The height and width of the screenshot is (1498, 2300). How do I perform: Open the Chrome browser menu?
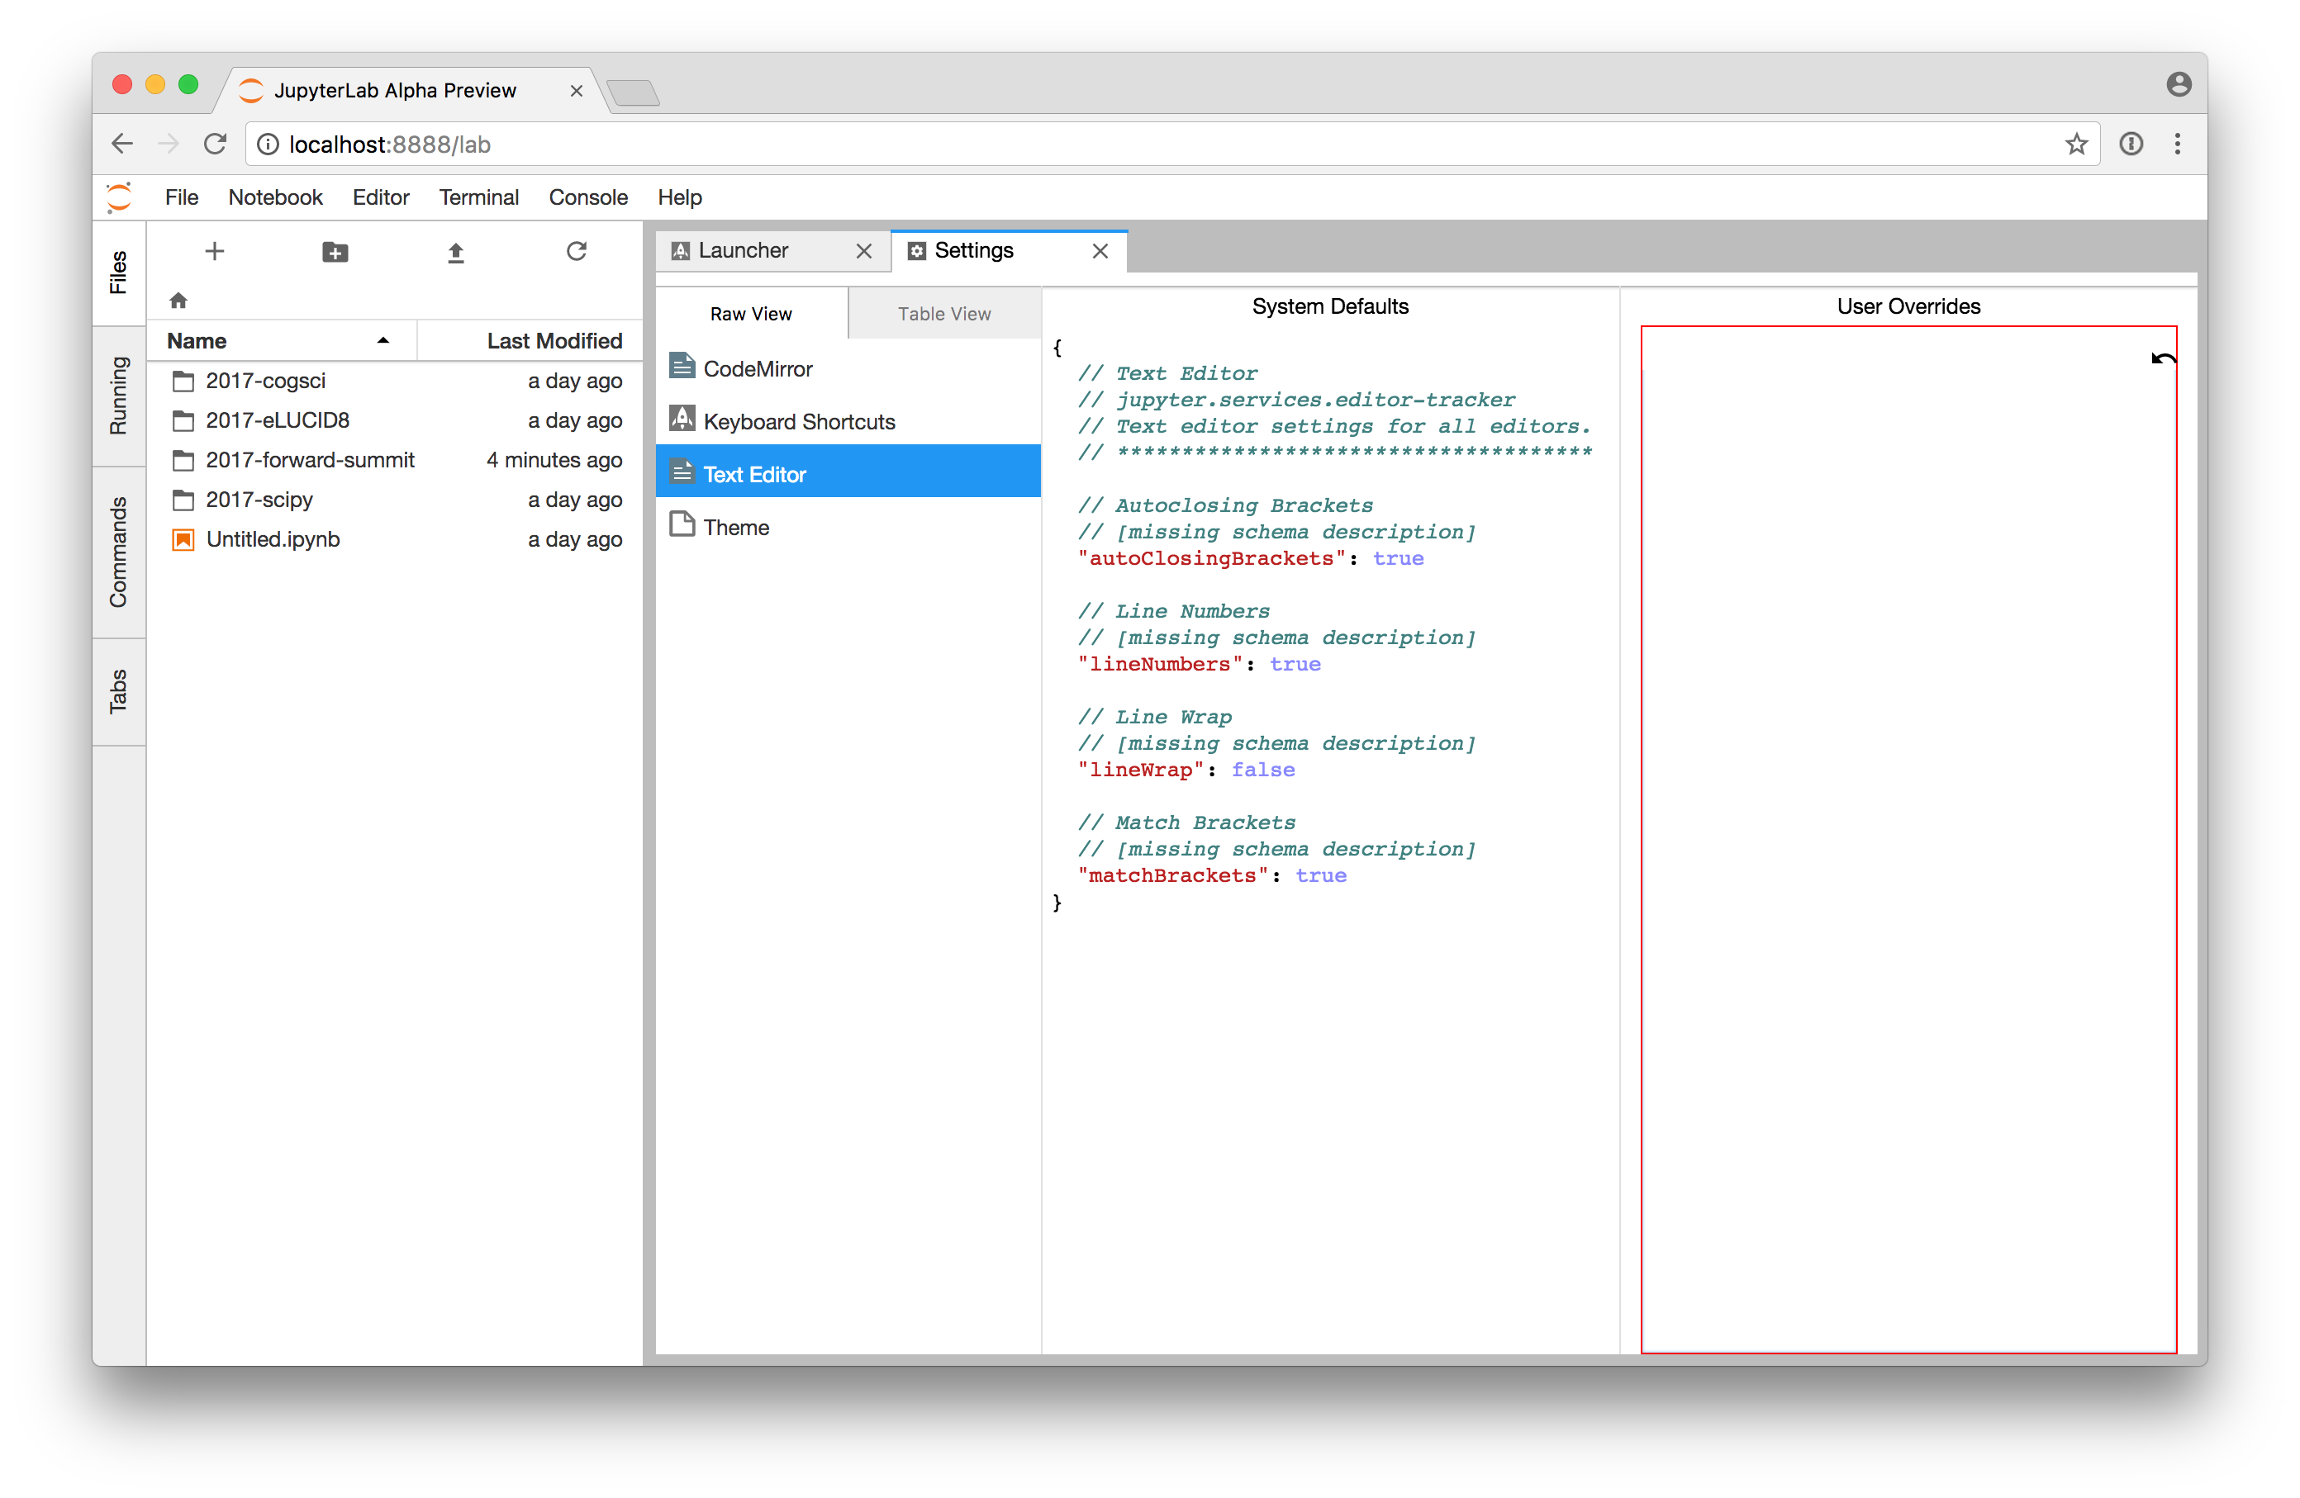tap(2177, 144)
